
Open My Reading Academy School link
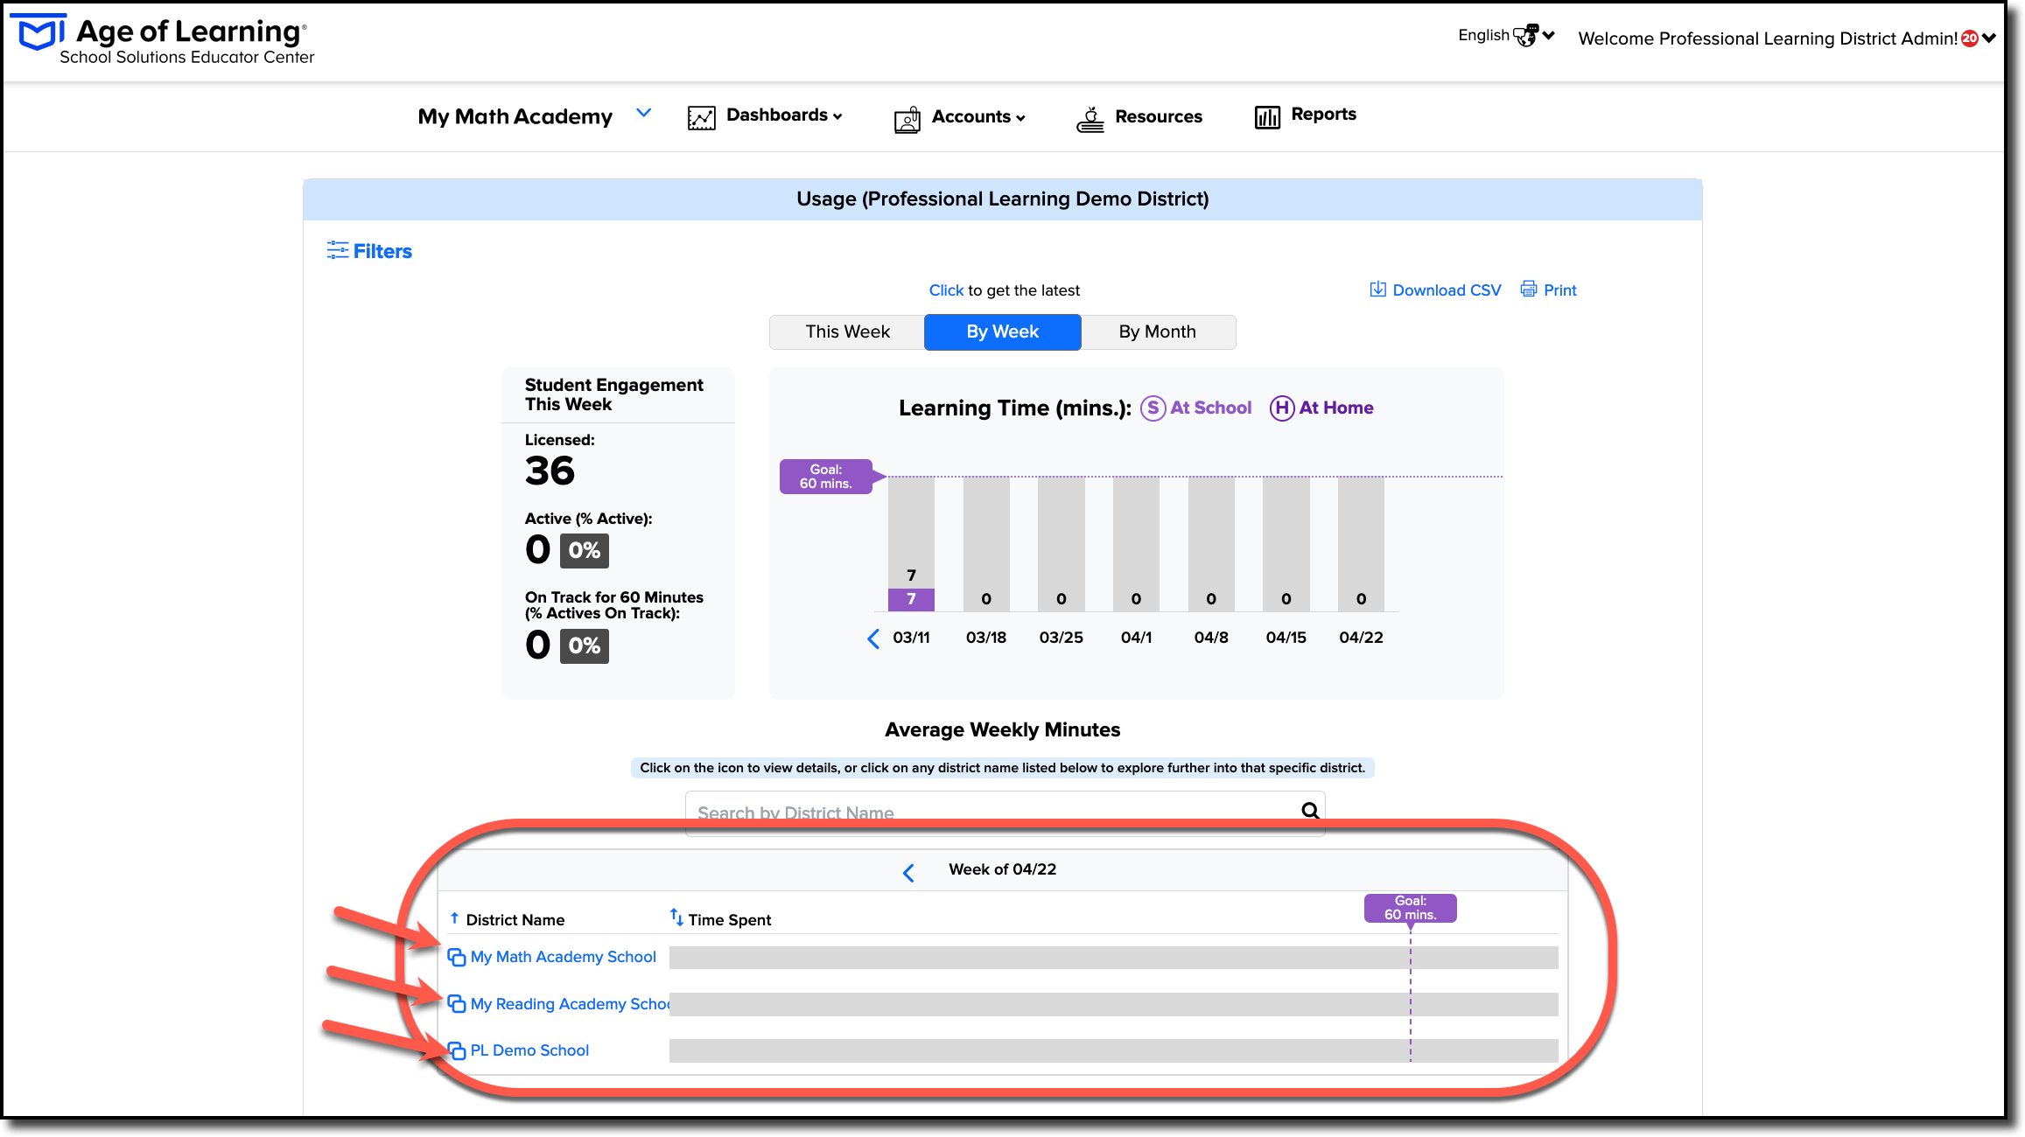coord(570,1004)
